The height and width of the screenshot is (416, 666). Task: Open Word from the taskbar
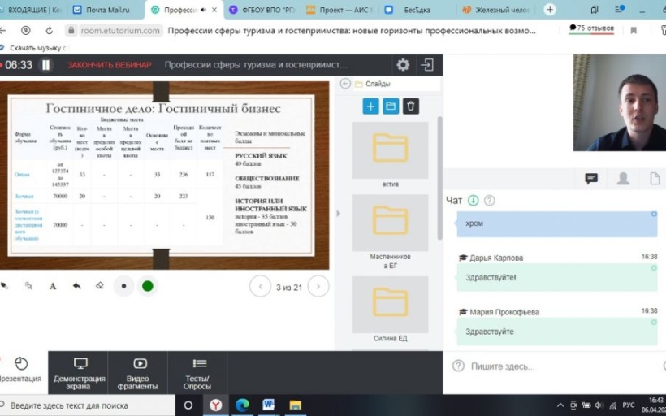point(269,405)
